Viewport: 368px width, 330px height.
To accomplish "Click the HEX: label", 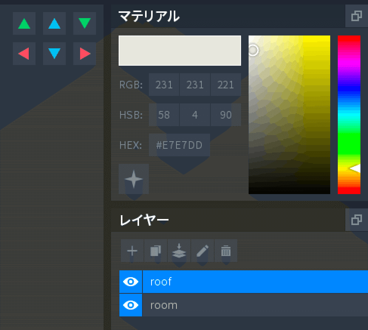I will (x=131, y=145).
